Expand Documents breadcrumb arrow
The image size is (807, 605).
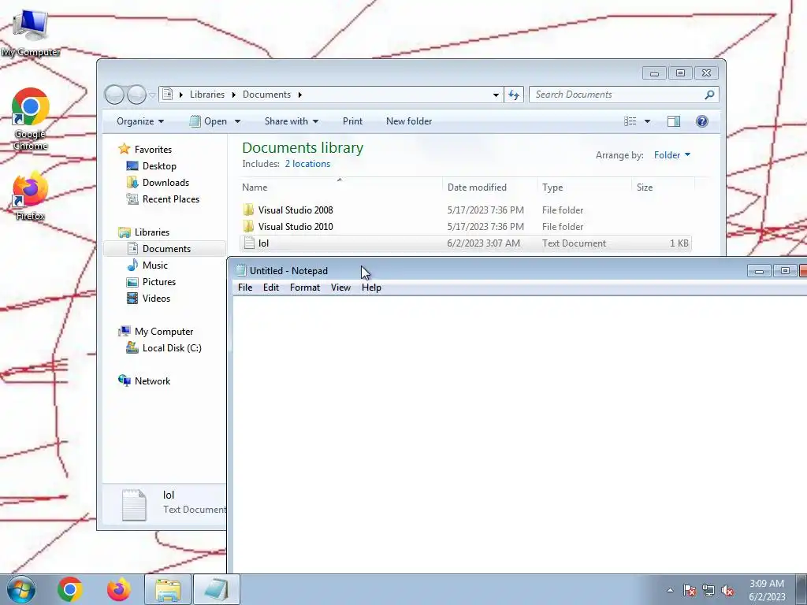pos(300,95)
